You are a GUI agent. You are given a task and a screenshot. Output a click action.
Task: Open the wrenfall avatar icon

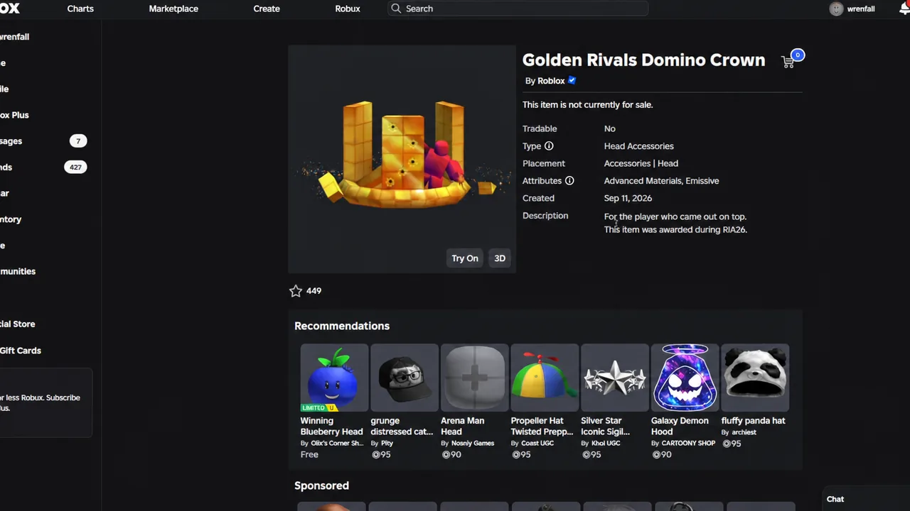(x=836, y=9)
